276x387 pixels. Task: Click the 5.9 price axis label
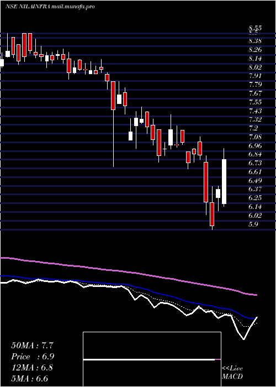[x=253, y=224]
